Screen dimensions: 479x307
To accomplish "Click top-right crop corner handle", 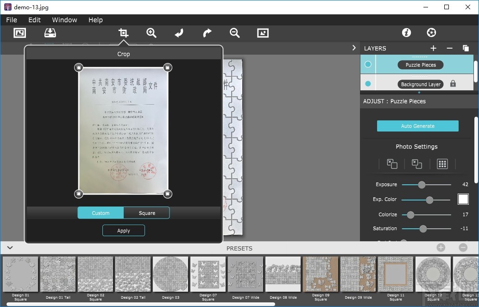I will point(168,68).
